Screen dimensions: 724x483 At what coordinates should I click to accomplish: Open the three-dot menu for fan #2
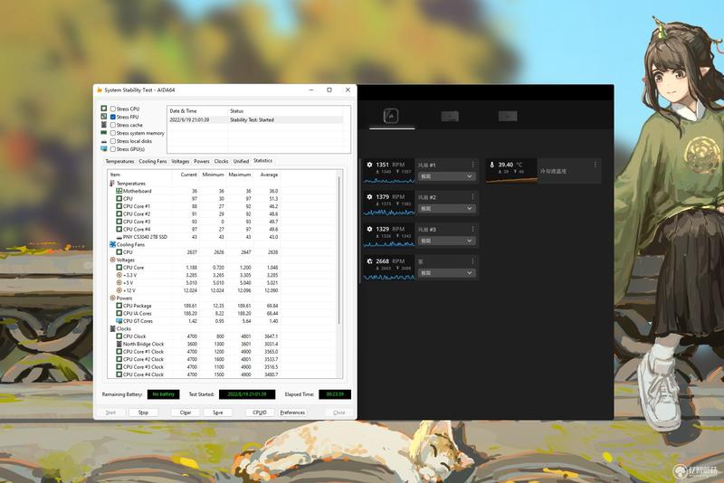[472, 197]
